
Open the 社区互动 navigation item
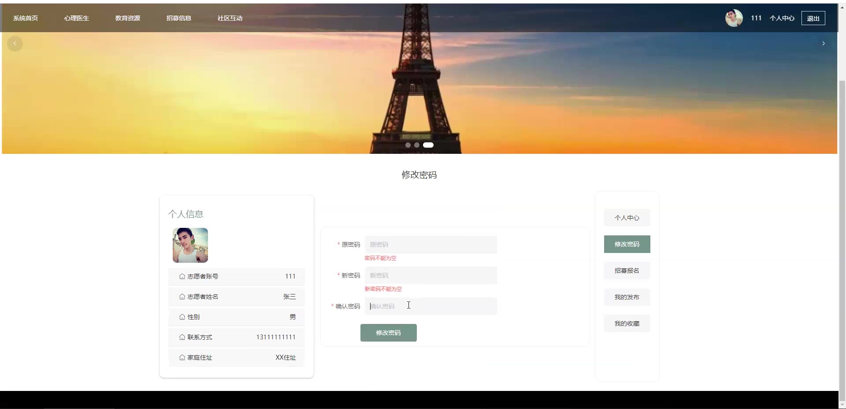tap(230, 18)
